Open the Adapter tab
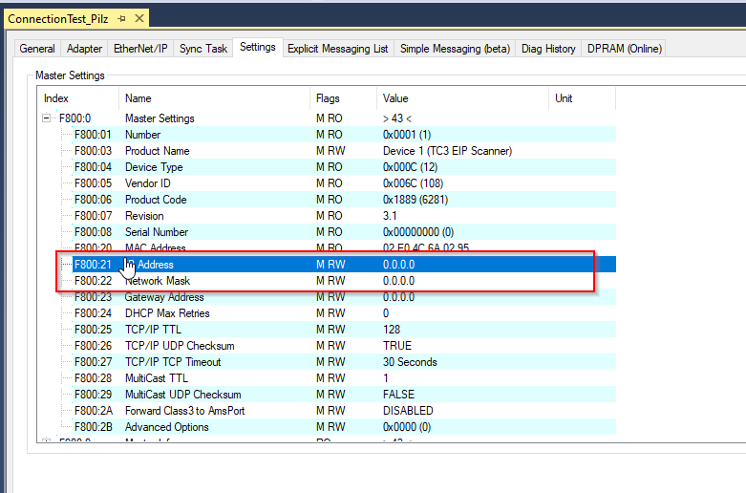This screenshot has height=493, width=746. pyautogui.click(x=84, y=49)
